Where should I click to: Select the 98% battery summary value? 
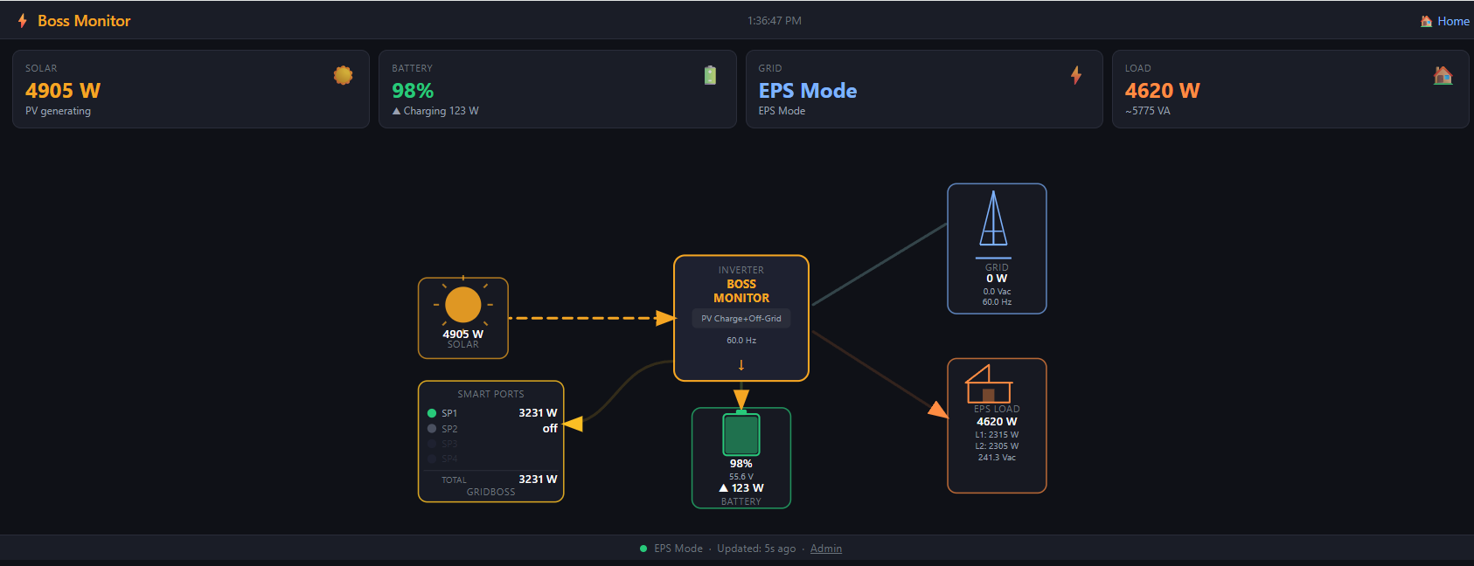click(413, 91)
